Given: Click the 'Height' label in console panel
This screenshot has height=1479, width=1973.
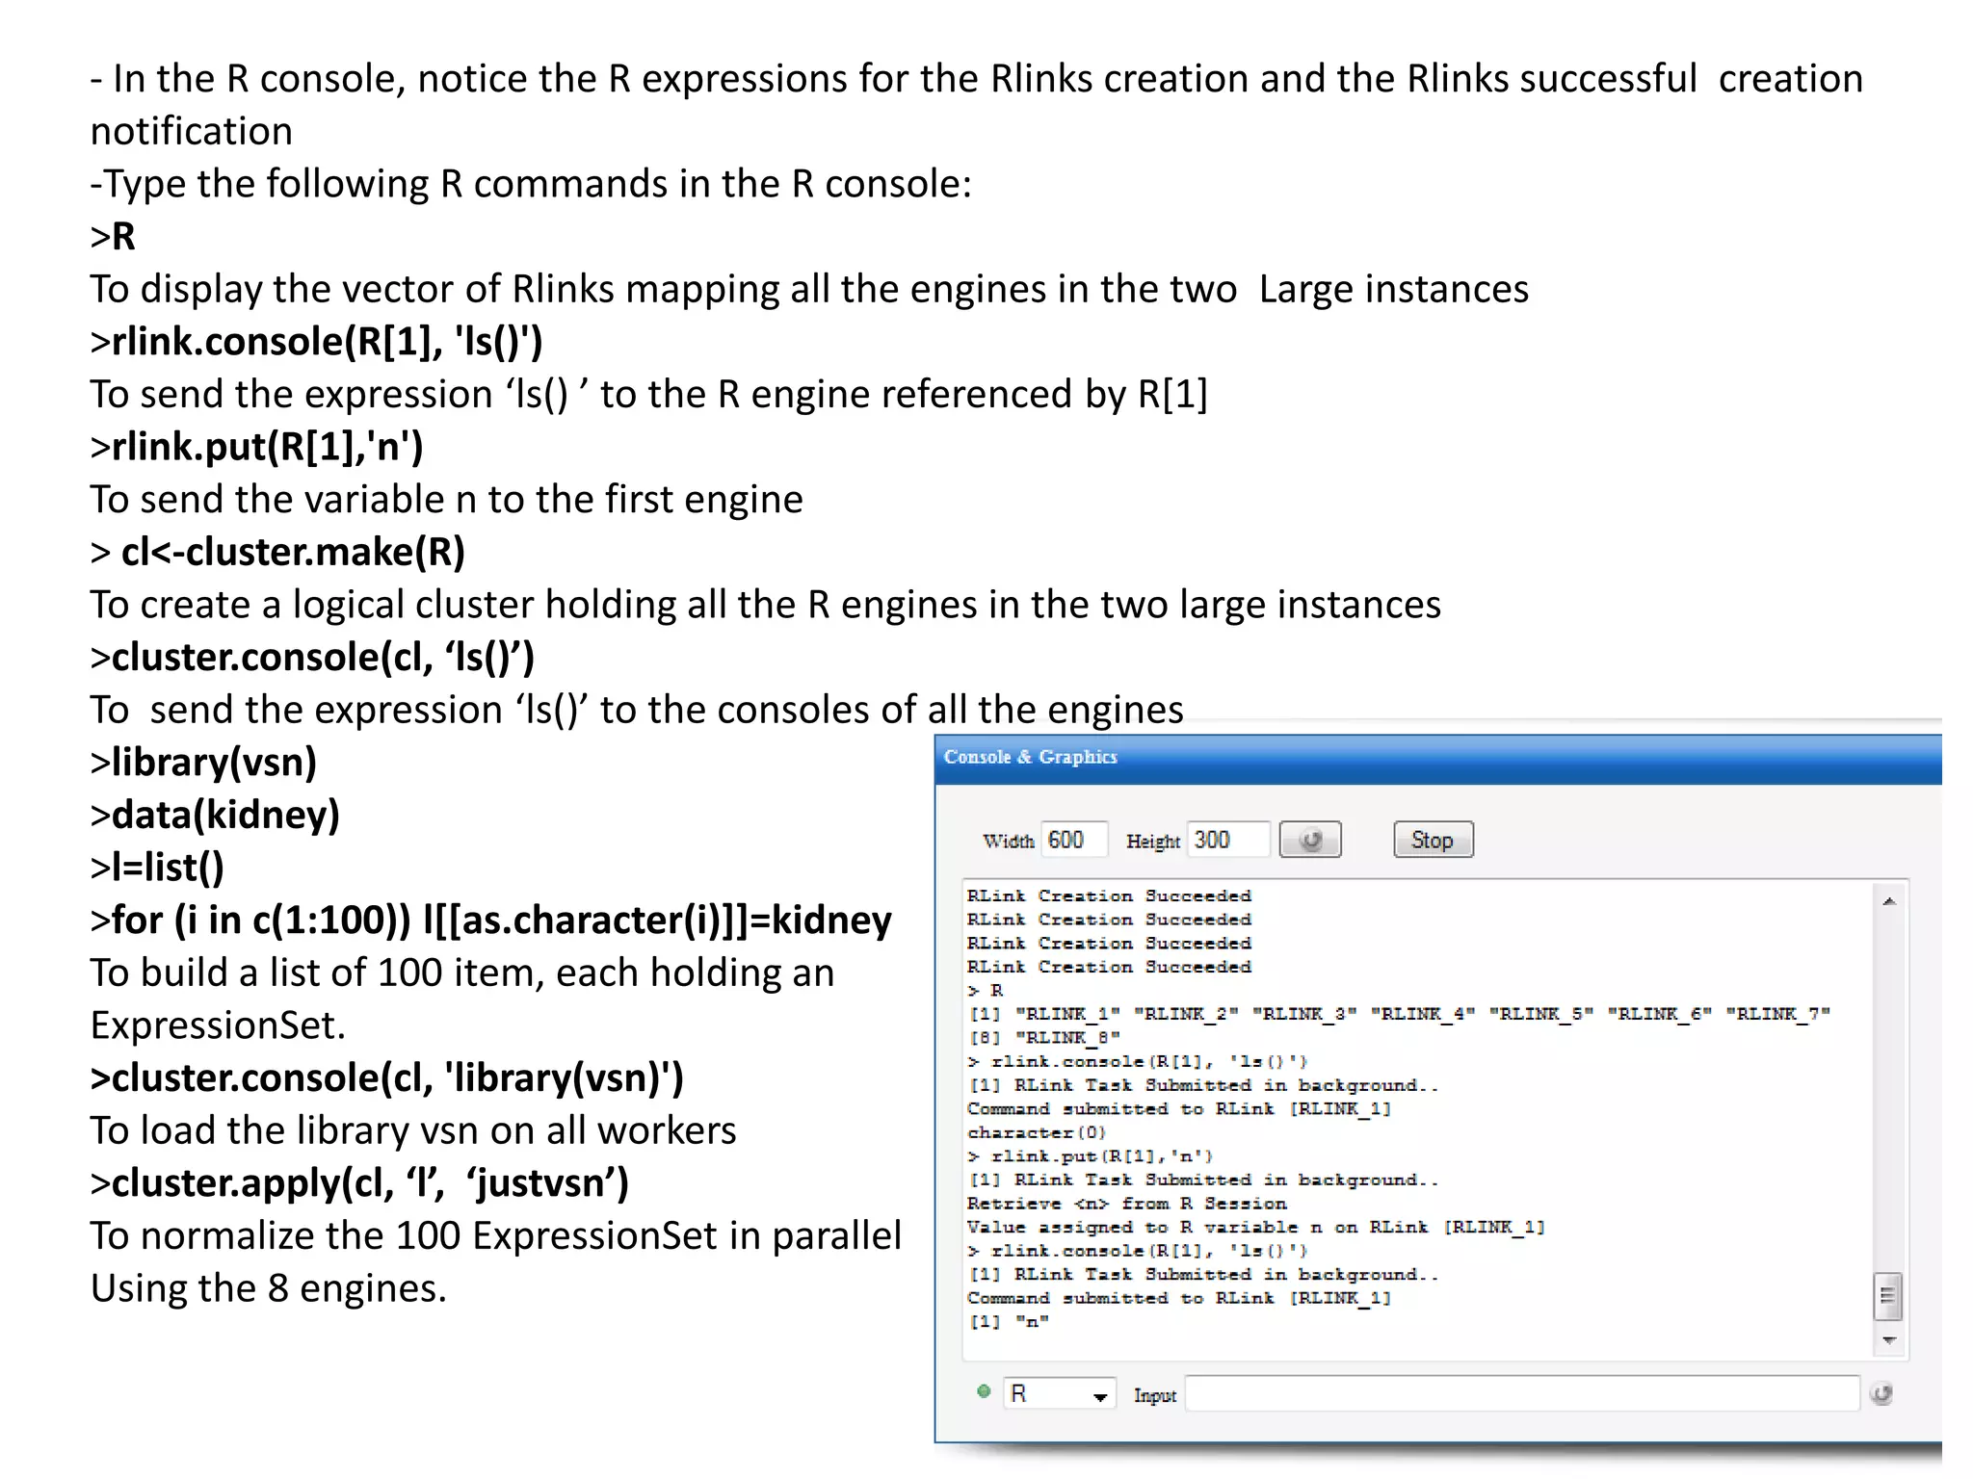Looking at the screenshot, I should click(1153, 842).
